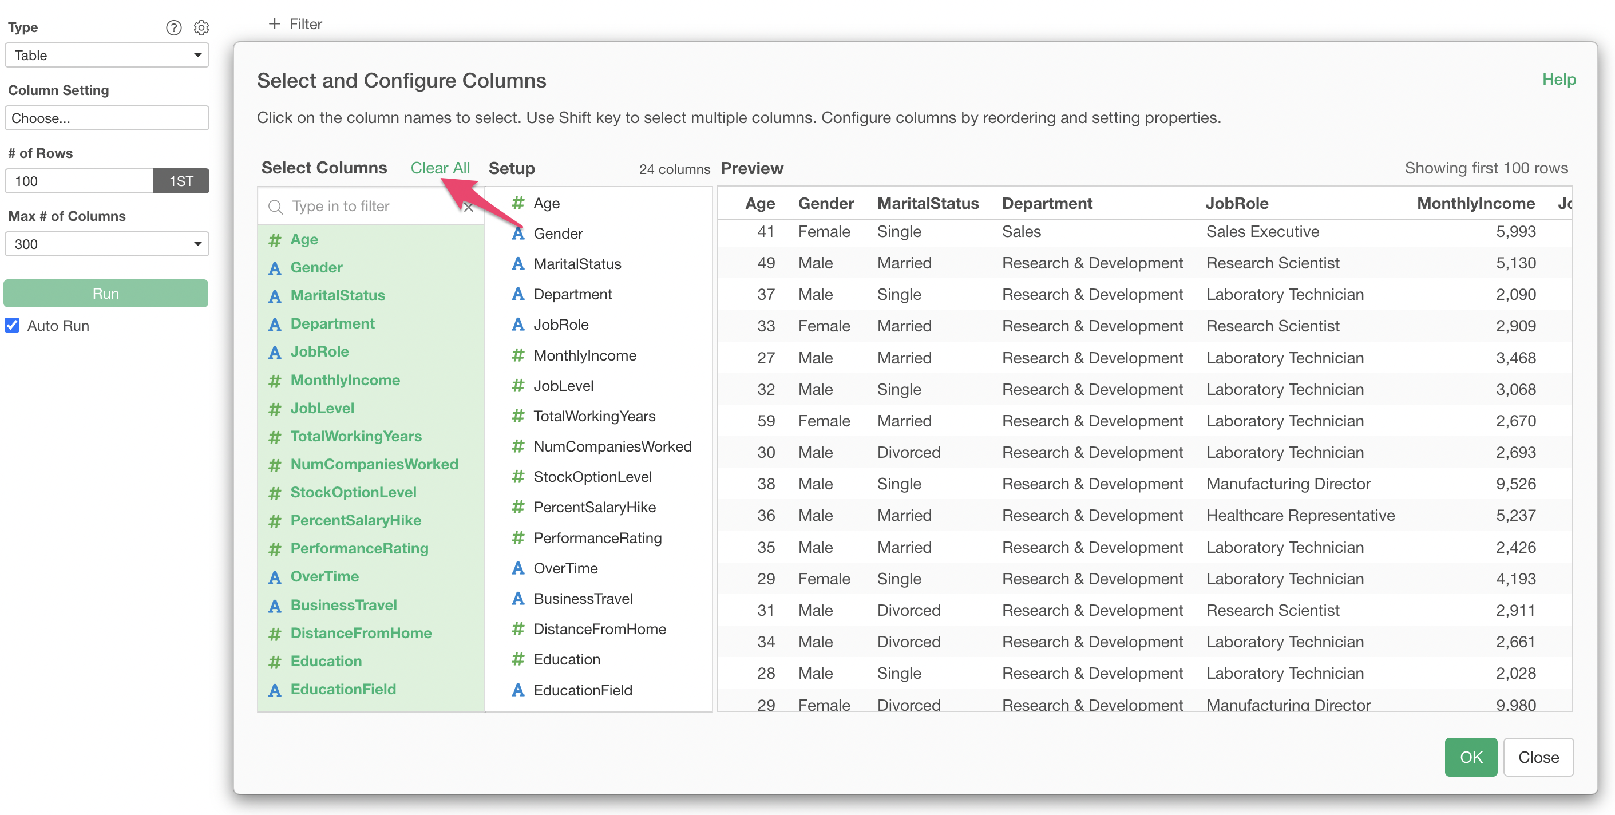Screen dimensions: 1615x815
Task: Click the 1ST rows button
Action: tap(181, 181)
